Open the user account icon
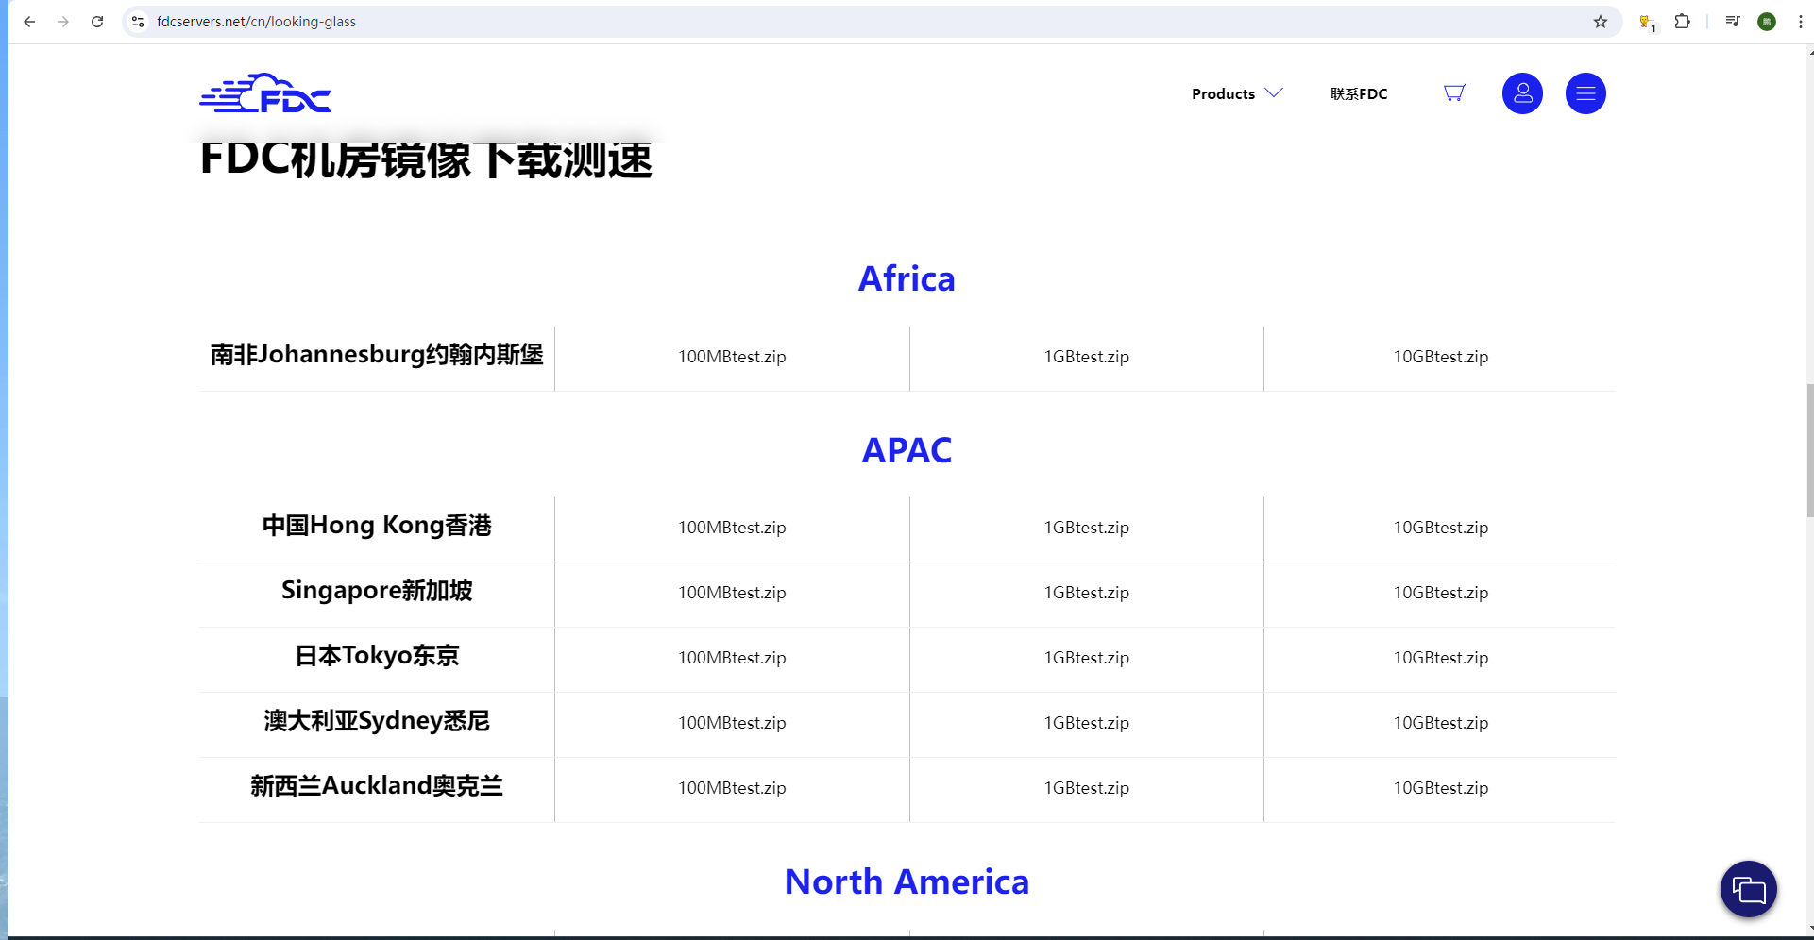Image resolution: width=1814 pixels, height=940 pixels. pos(1522,93)
